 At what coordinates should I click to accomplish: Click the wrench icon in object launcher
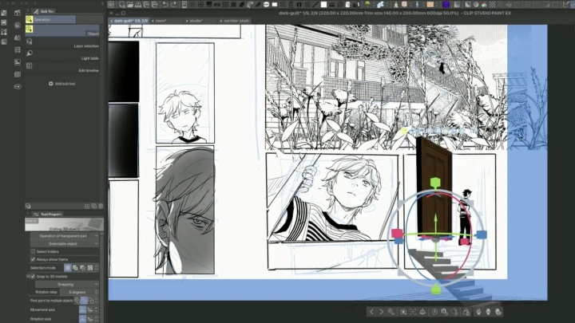tap(391, 312)
